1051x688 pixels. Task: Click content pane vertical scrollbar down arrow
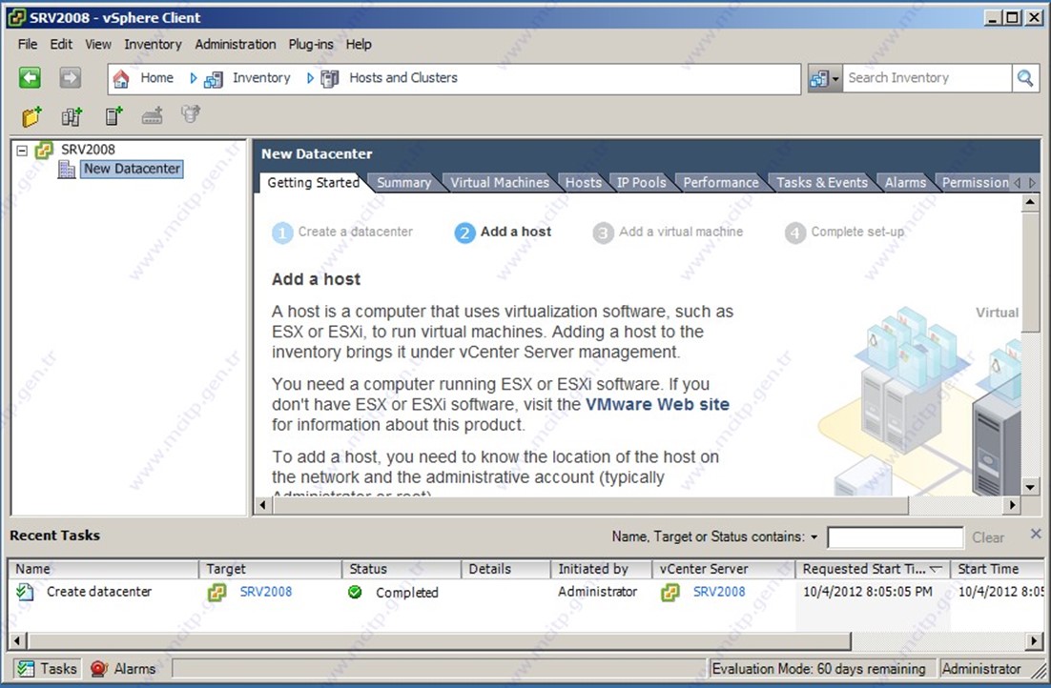(x=1030, y=487)
